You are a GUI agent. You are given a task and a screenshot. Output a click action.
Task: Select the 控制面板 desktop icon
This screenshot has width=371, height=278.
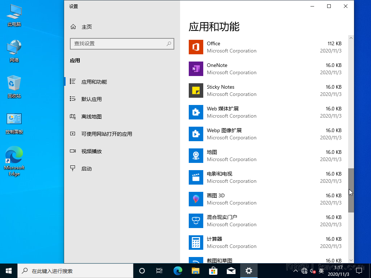(x=14, y=124)
